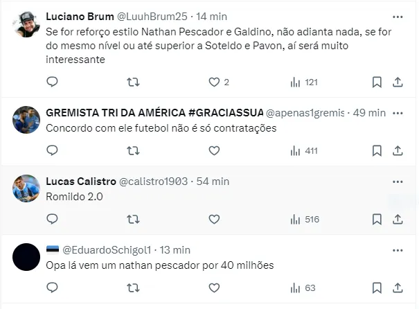Like the tweet about futebol contratações
Viewport: 419px width, 309px height.
[x=214, y=151]
